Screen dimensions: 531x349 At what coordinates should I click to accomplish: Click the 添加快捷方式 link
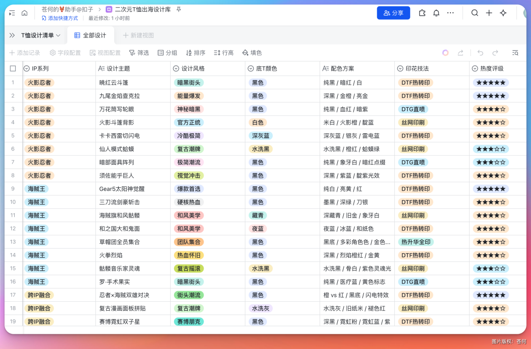[59, 18]
